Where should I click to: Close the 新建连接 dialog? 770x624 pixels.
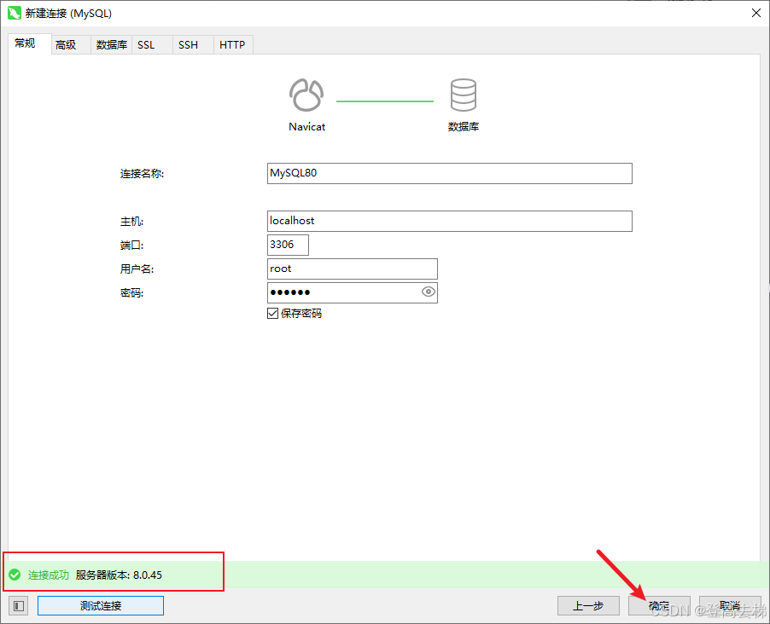(756, 14)
